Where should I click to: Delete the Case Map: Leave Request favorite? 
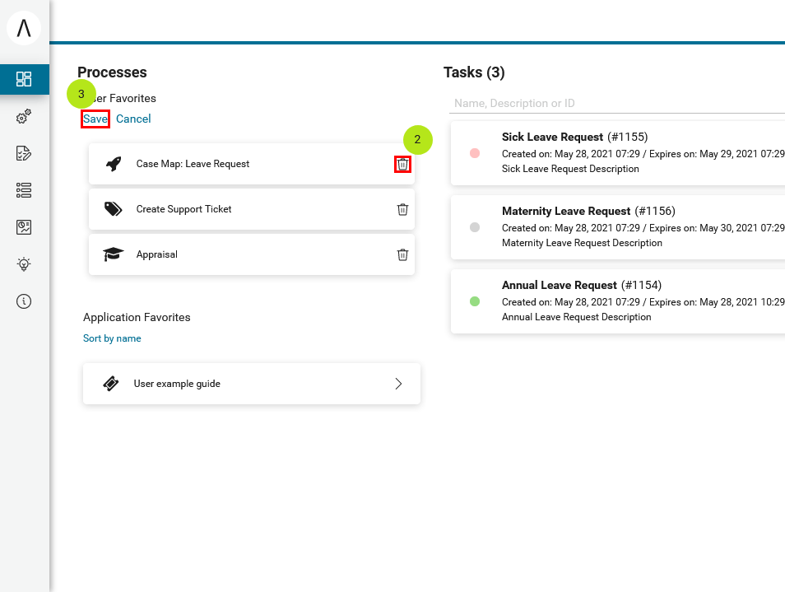point(402,164)
